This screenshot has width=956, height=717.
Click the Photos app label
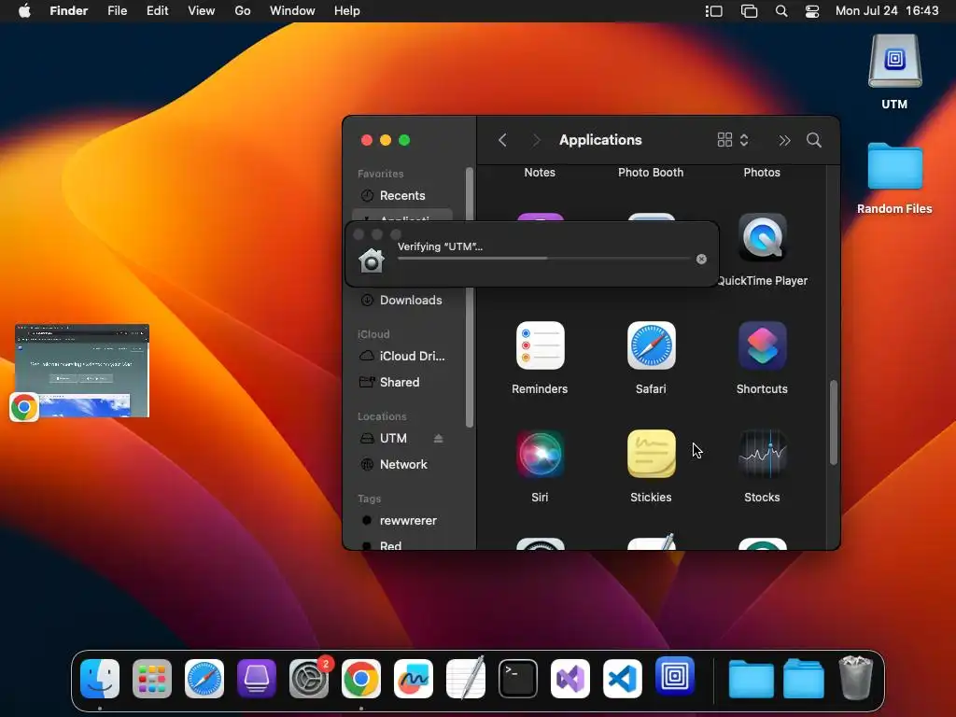tap(762, 173)
